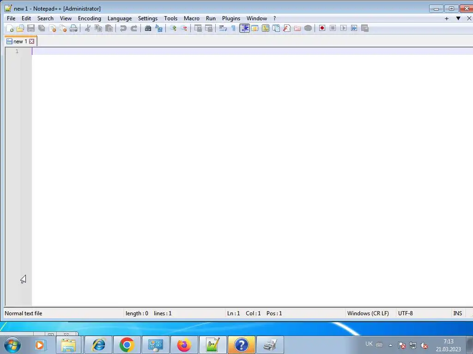Screen dimensions: 473x354
Task: Open Firefox from the taskbar
Action: tap(184, 345)
